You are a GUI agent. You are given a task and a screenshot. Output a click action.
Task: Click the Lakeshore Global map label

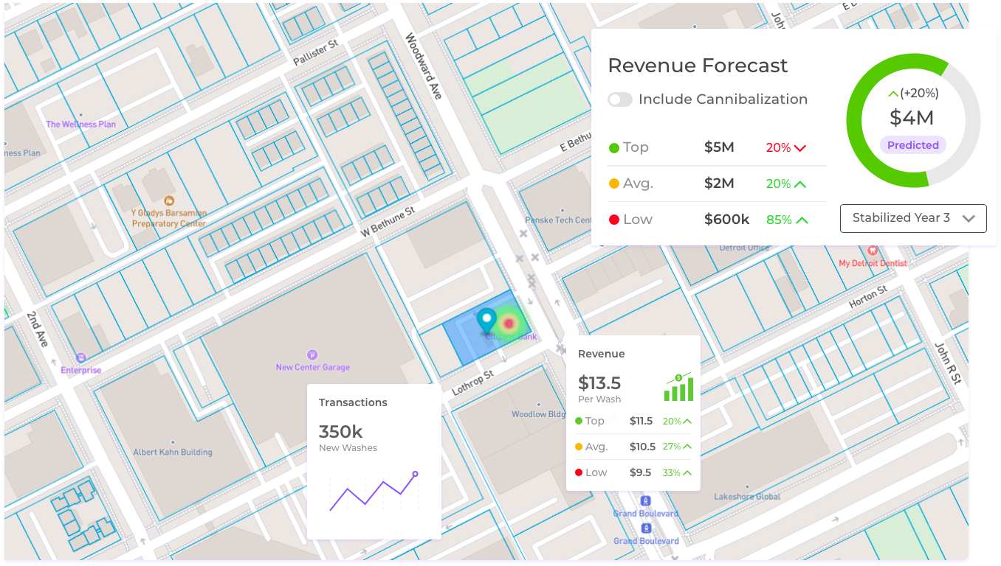click(x=747, y=497)
